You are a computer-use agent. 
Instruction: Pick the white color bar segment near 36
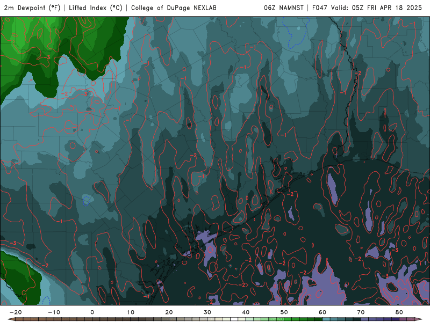coord(234,319)
